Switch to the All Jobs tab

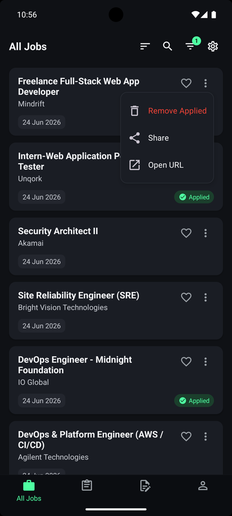point(29,491)
